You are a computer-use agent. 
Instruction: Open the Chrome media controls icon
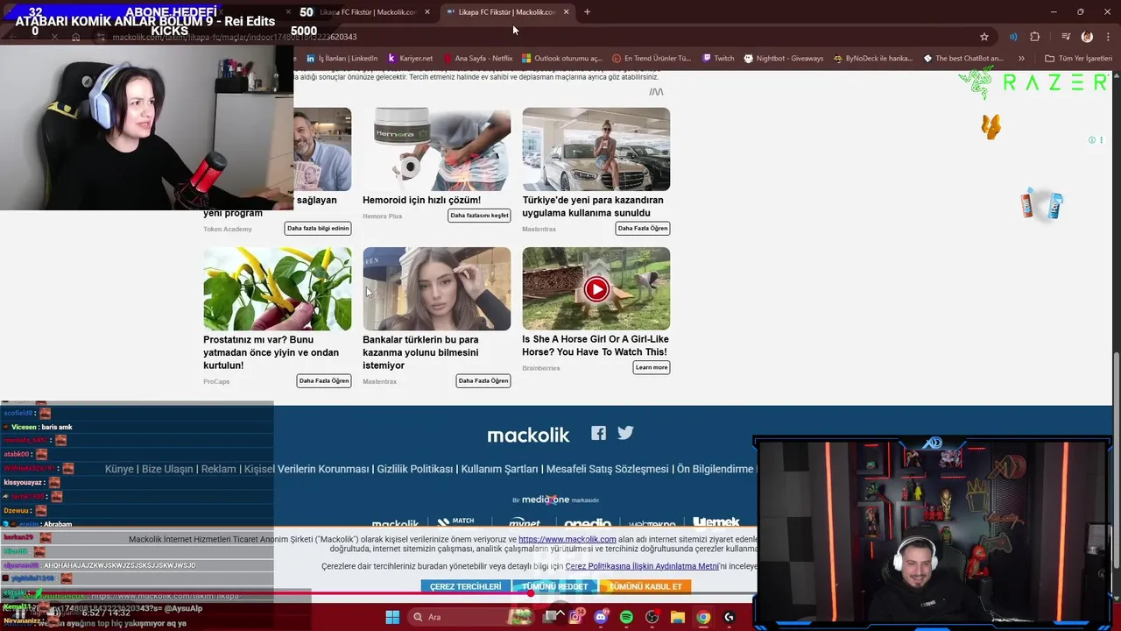1066,37
